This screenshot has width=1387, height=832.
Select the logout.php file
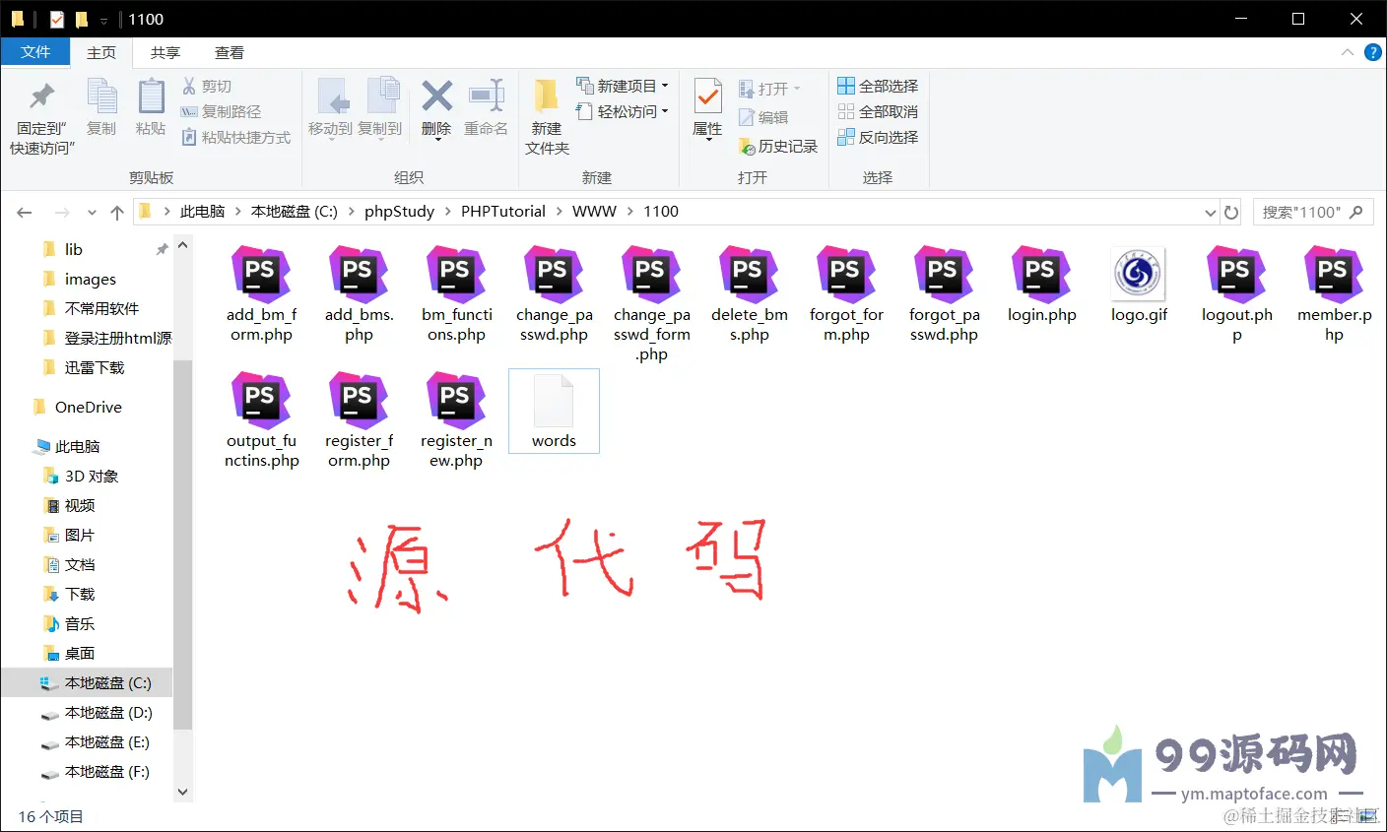(x=1236, y=294)
